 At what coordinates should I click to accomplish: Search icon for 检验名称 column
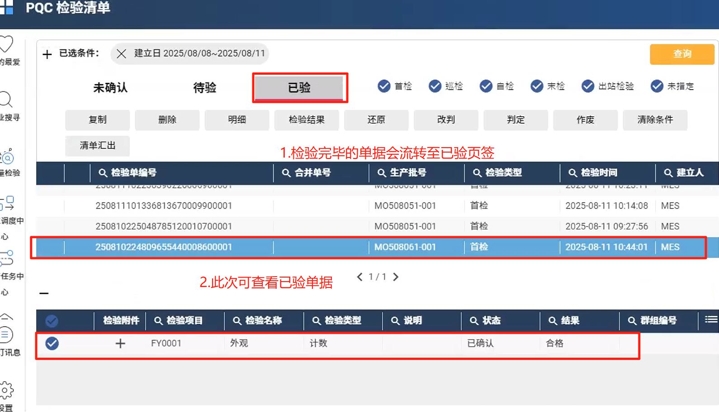tap(237, 321)
